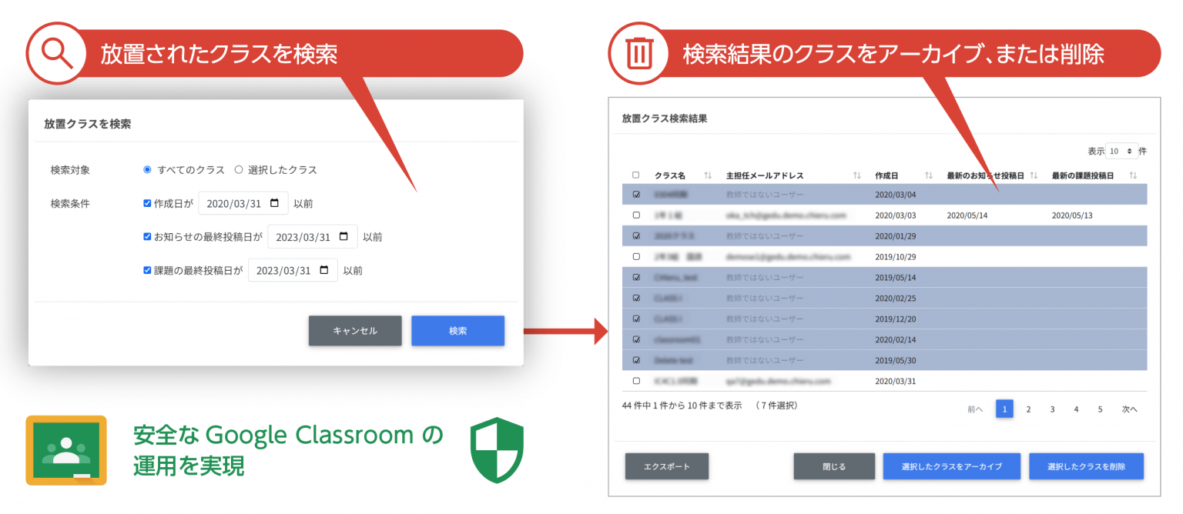Check the row checkbox for 1年1組
Screen dimensions: 1183x514
coord(637,215)
